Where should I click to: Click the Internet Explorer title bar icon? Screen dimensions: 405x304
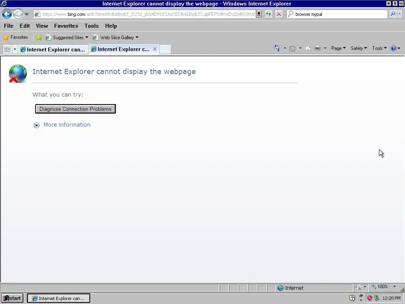[4, 4]
